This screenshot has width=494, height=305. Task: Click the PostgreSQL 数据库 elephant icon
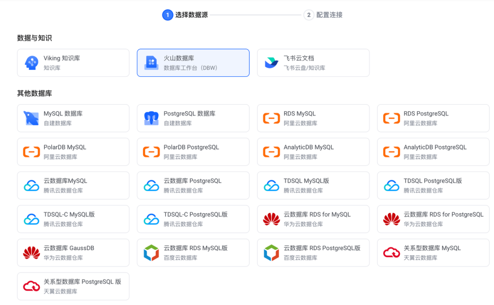151,118
